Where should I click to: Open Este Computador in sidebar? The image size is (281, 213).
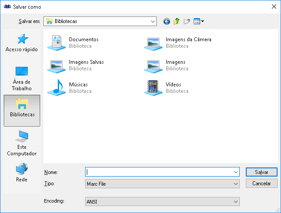click(x=22, y=143)
